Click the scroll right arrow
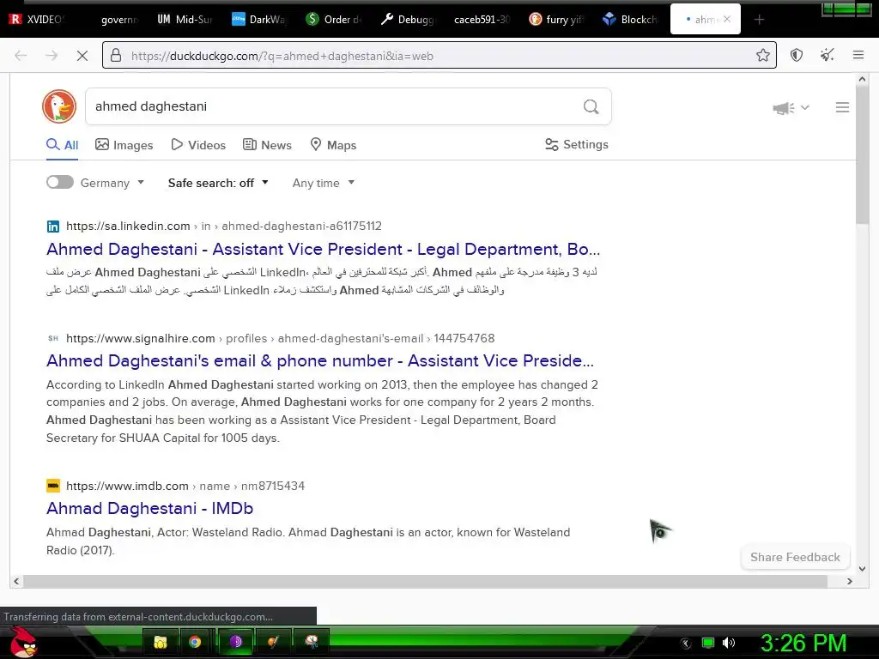The image size is (879, 659). tap(849, 582)
